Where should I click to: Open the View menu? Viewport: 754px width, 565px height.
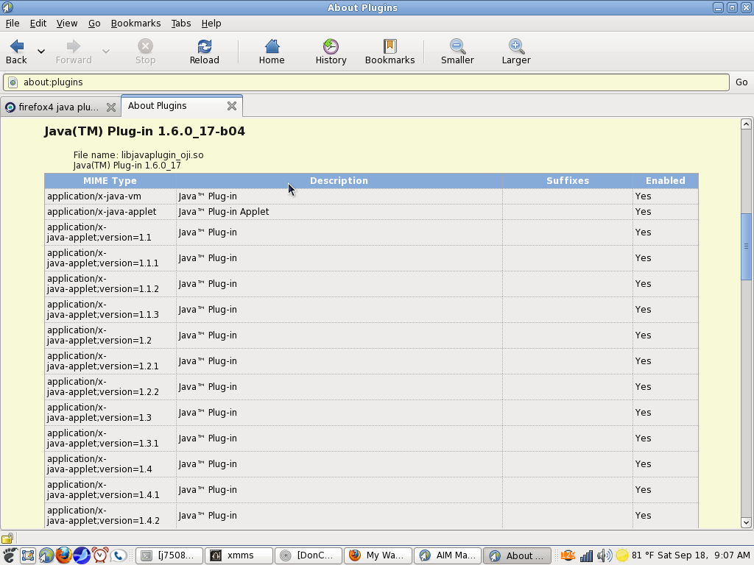[66, 24]
